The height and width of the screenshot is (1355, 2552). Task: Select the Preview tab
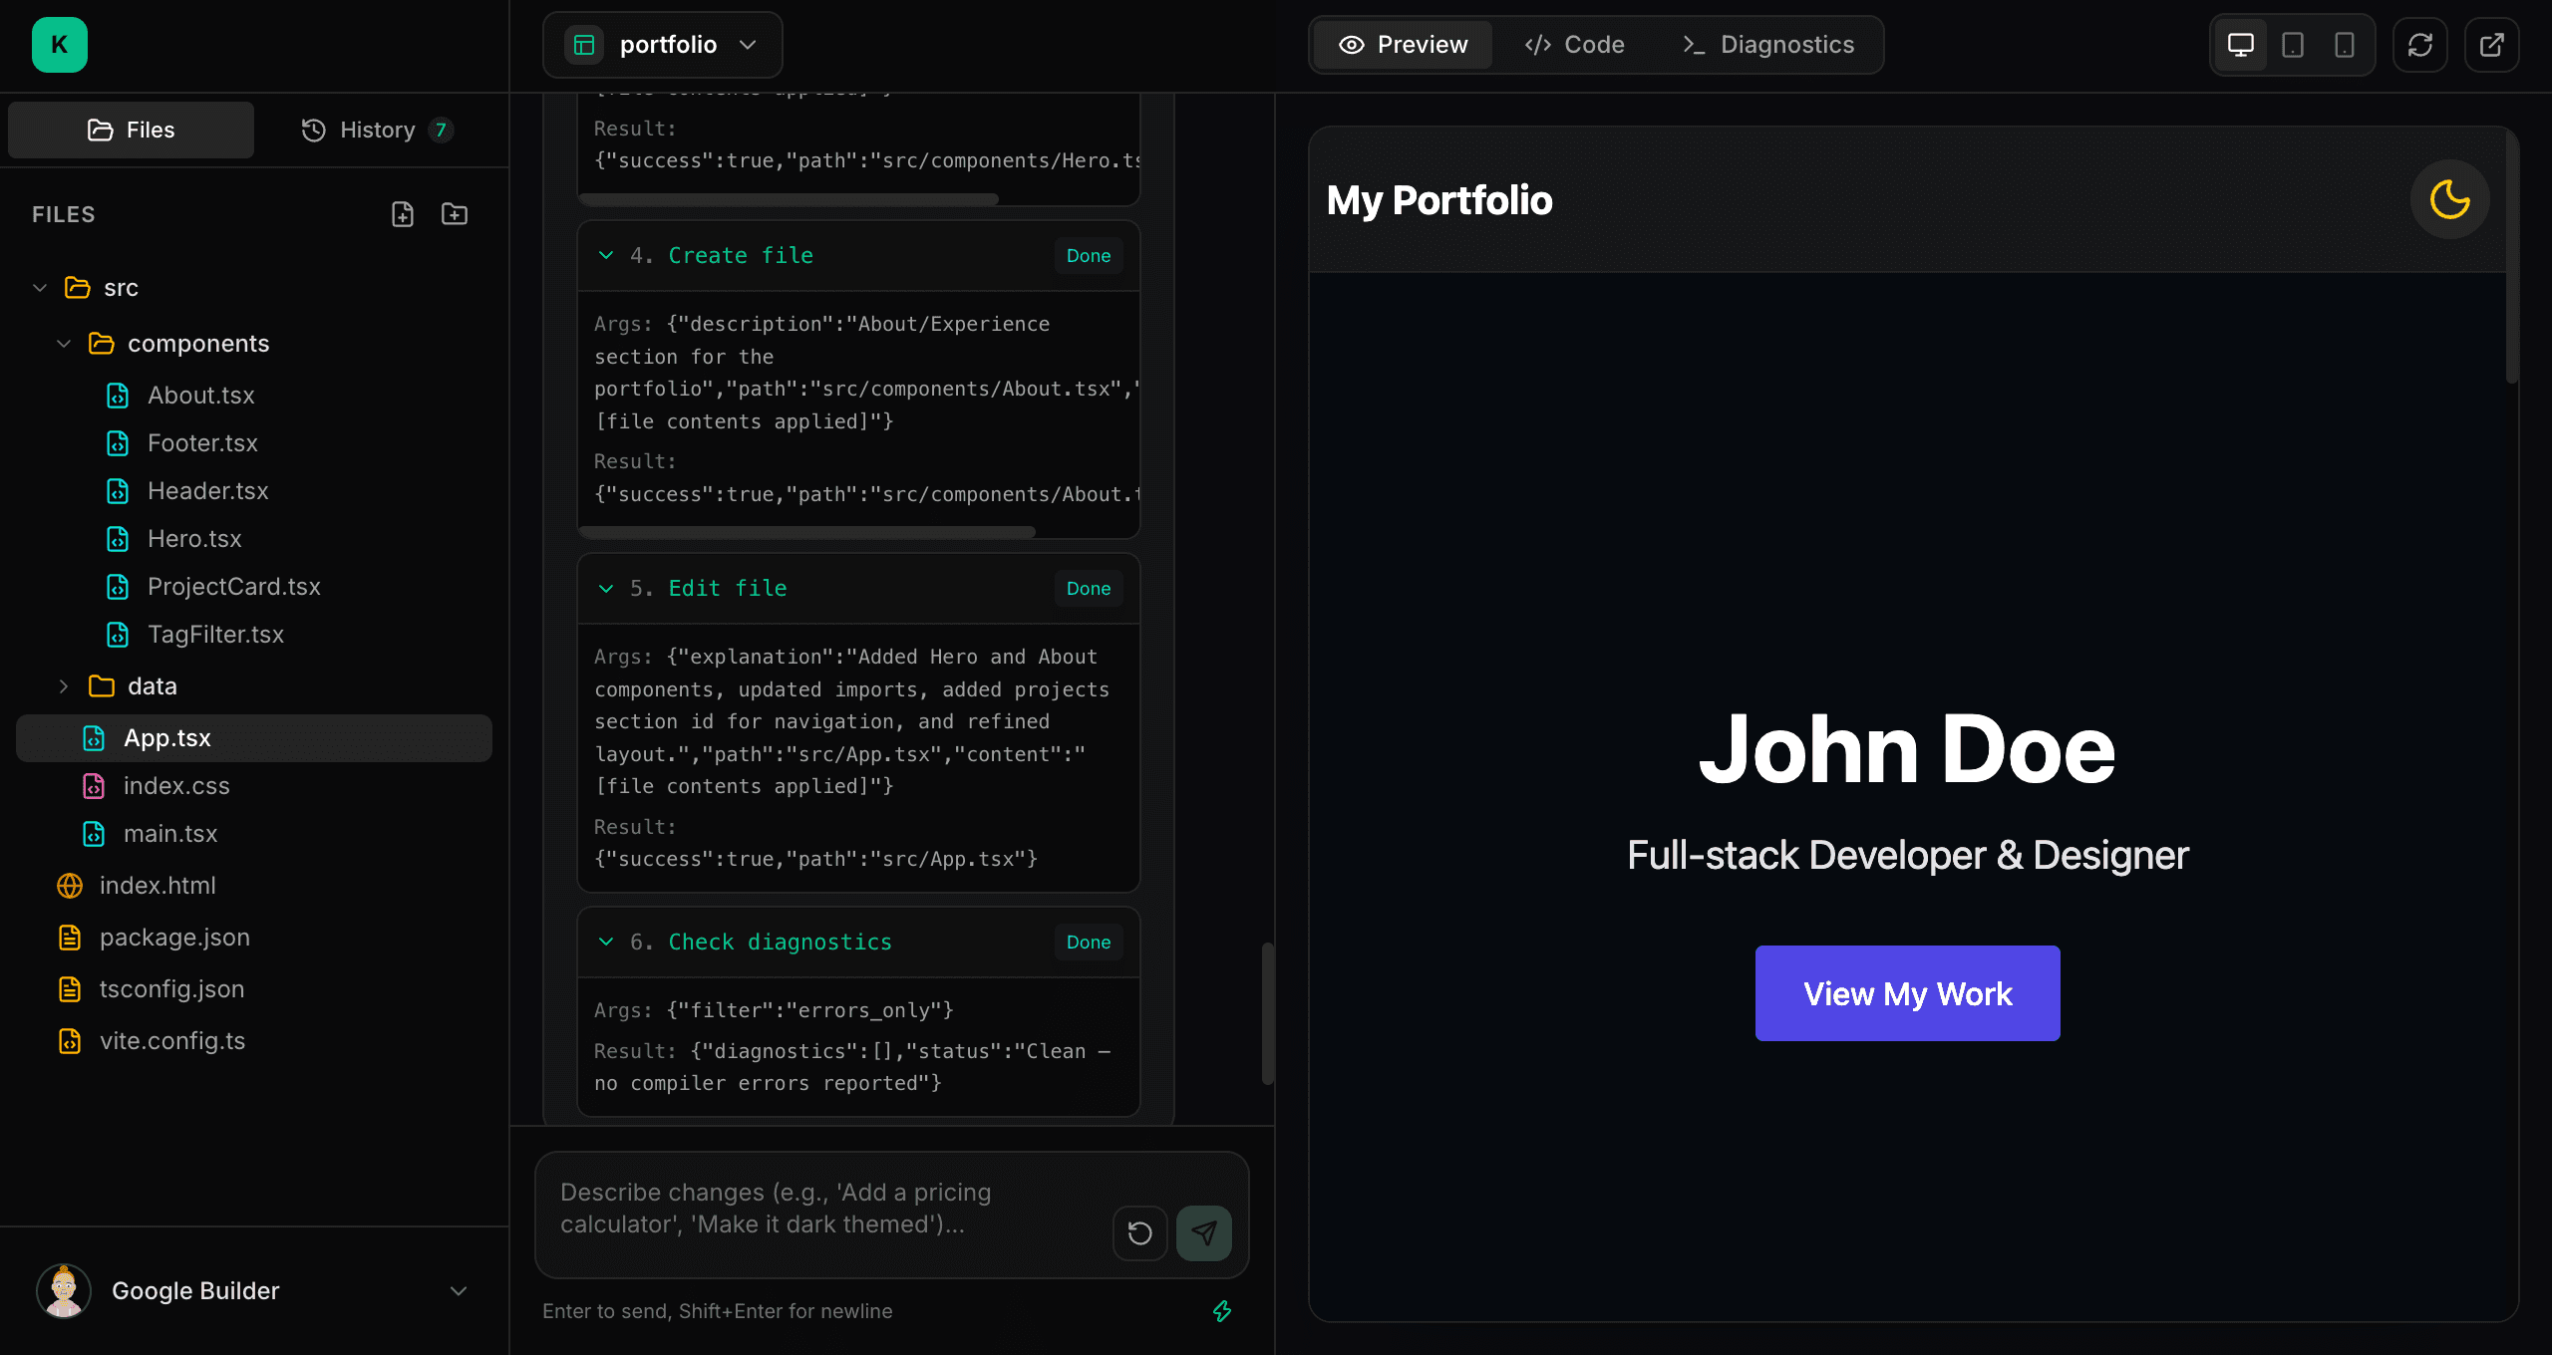(1403, 45)
